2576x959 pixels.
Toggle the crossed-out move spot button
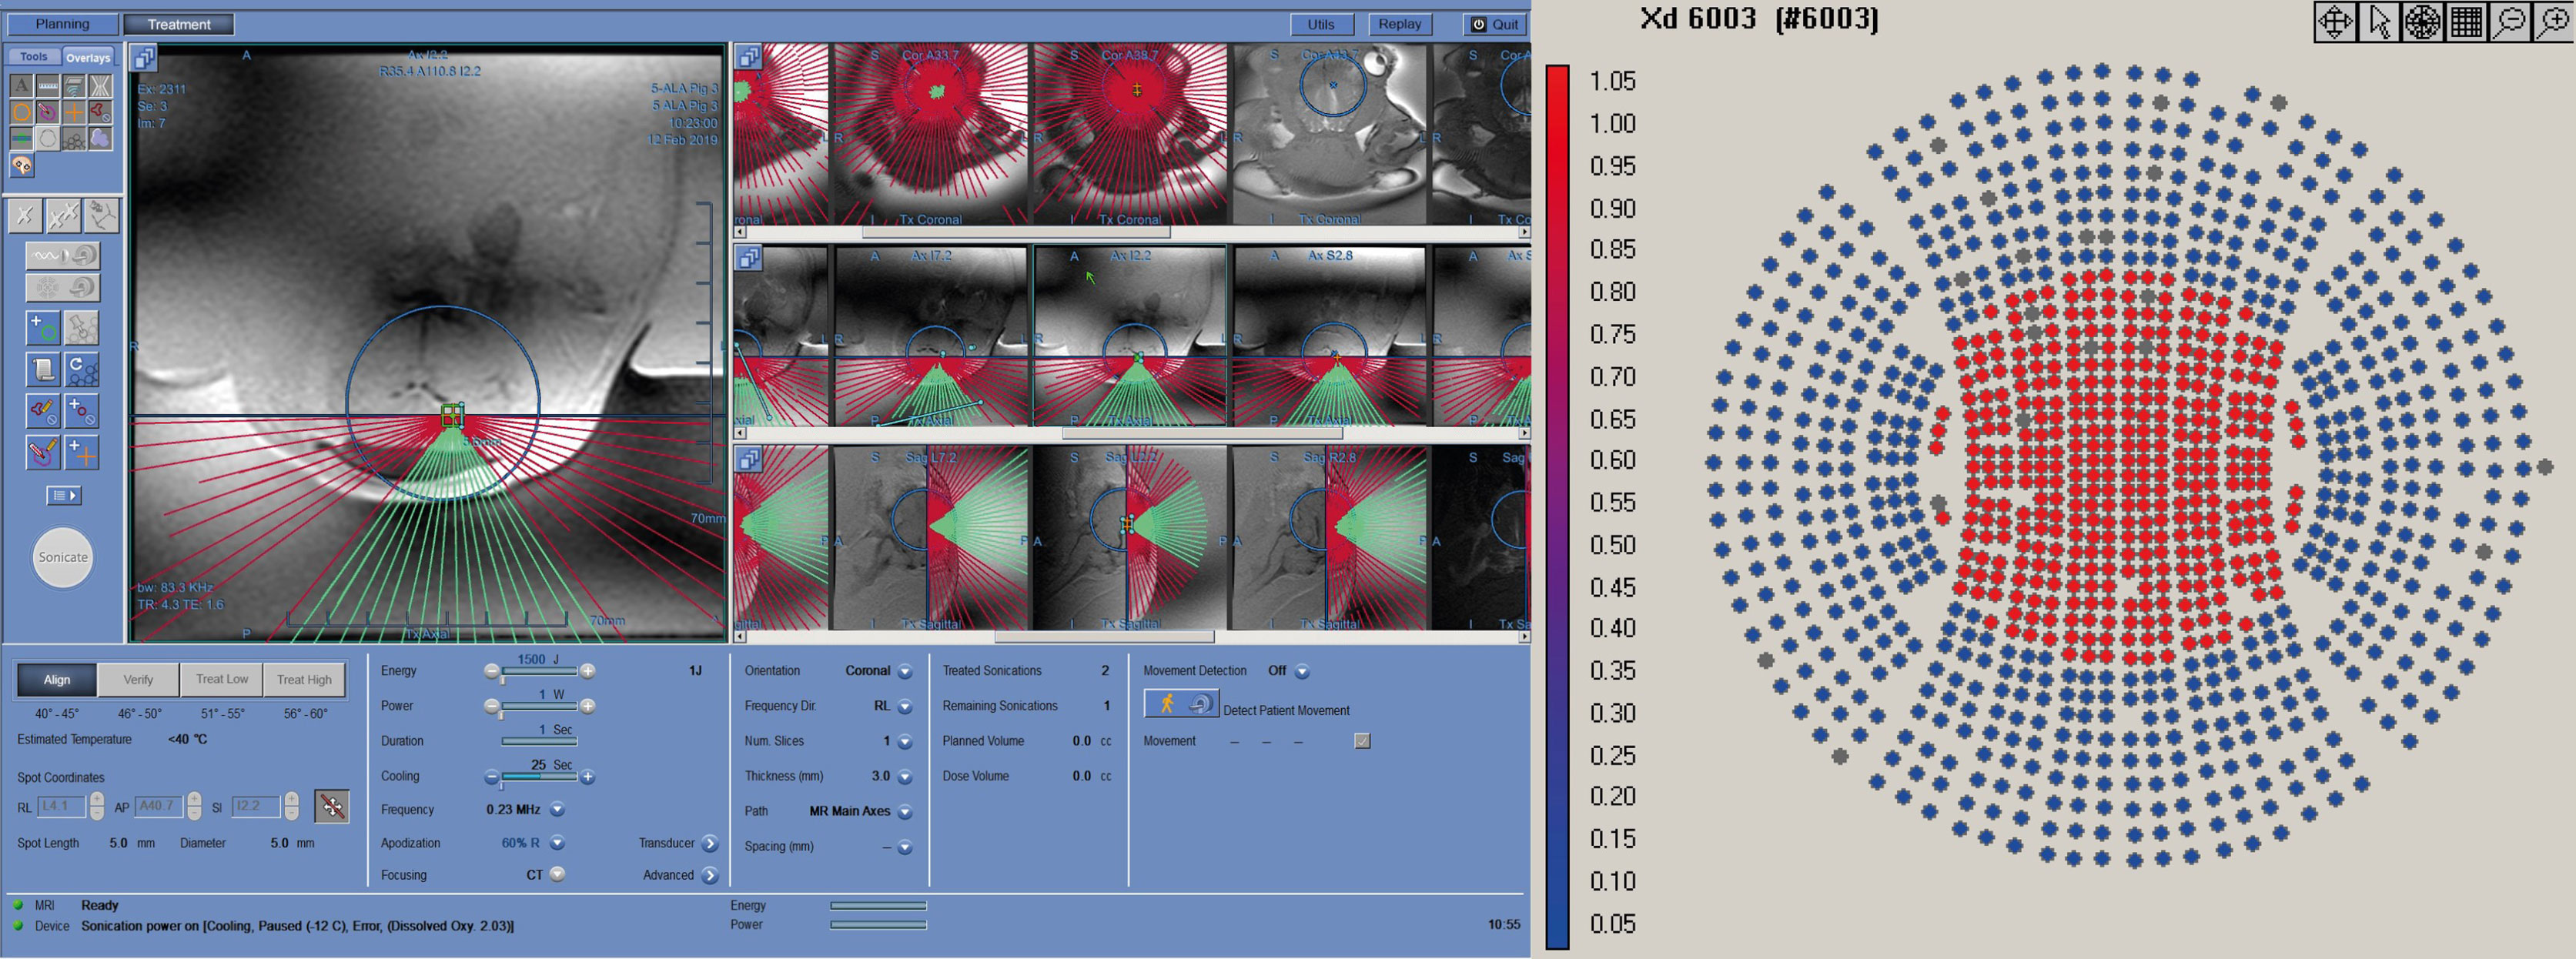(x=331, y=806)
